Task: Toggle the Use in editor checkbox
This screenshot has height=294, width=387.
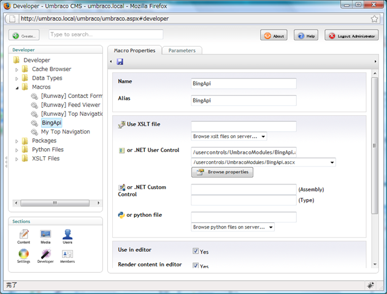Action: pos(196,251)
